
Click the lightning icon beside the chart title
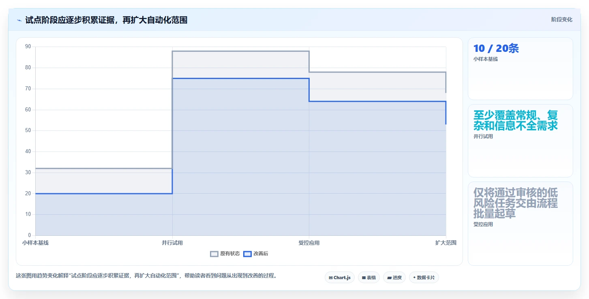pyautogui.click(x=19, y=20)
